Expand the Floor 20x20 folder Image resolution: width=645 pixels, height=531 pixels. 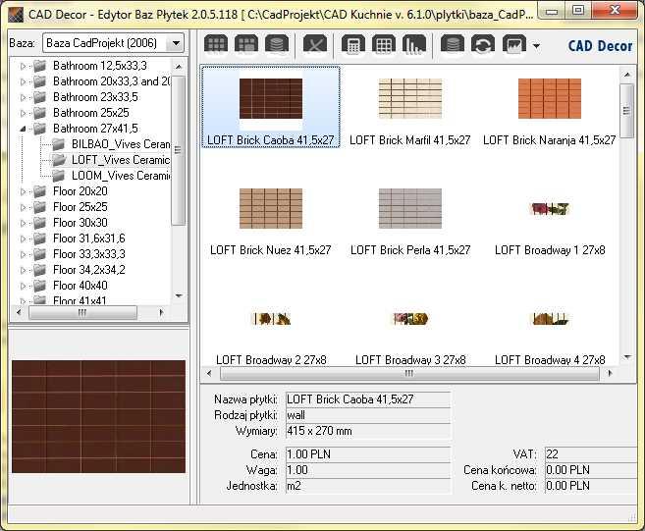pyautogui.click(x=23, y=191)
